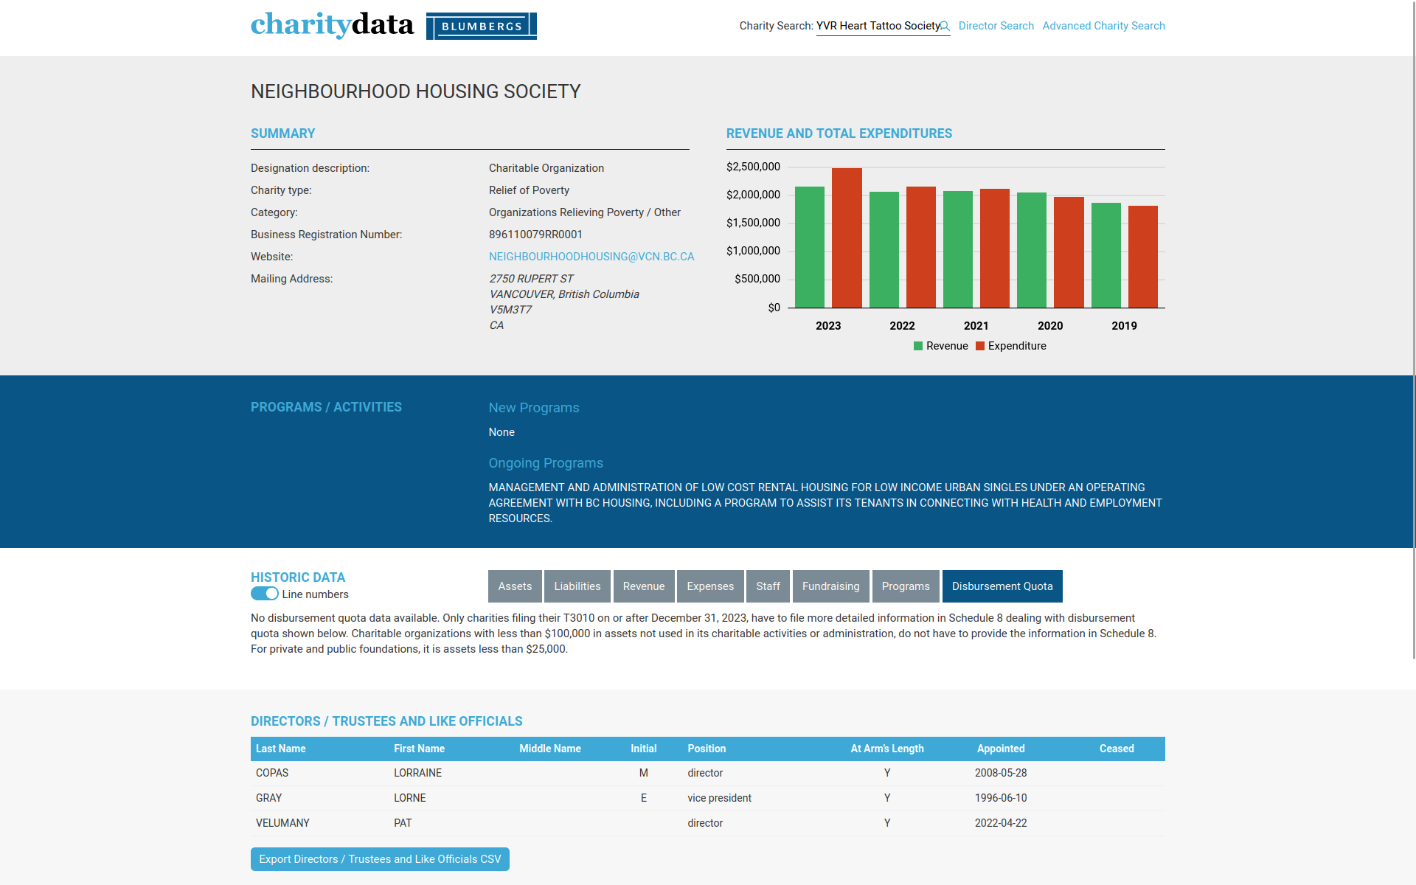The height and width of the screenshot is (885, 1416).
Task: Switch to the Fundraising tab
Action: coord(831,586)
